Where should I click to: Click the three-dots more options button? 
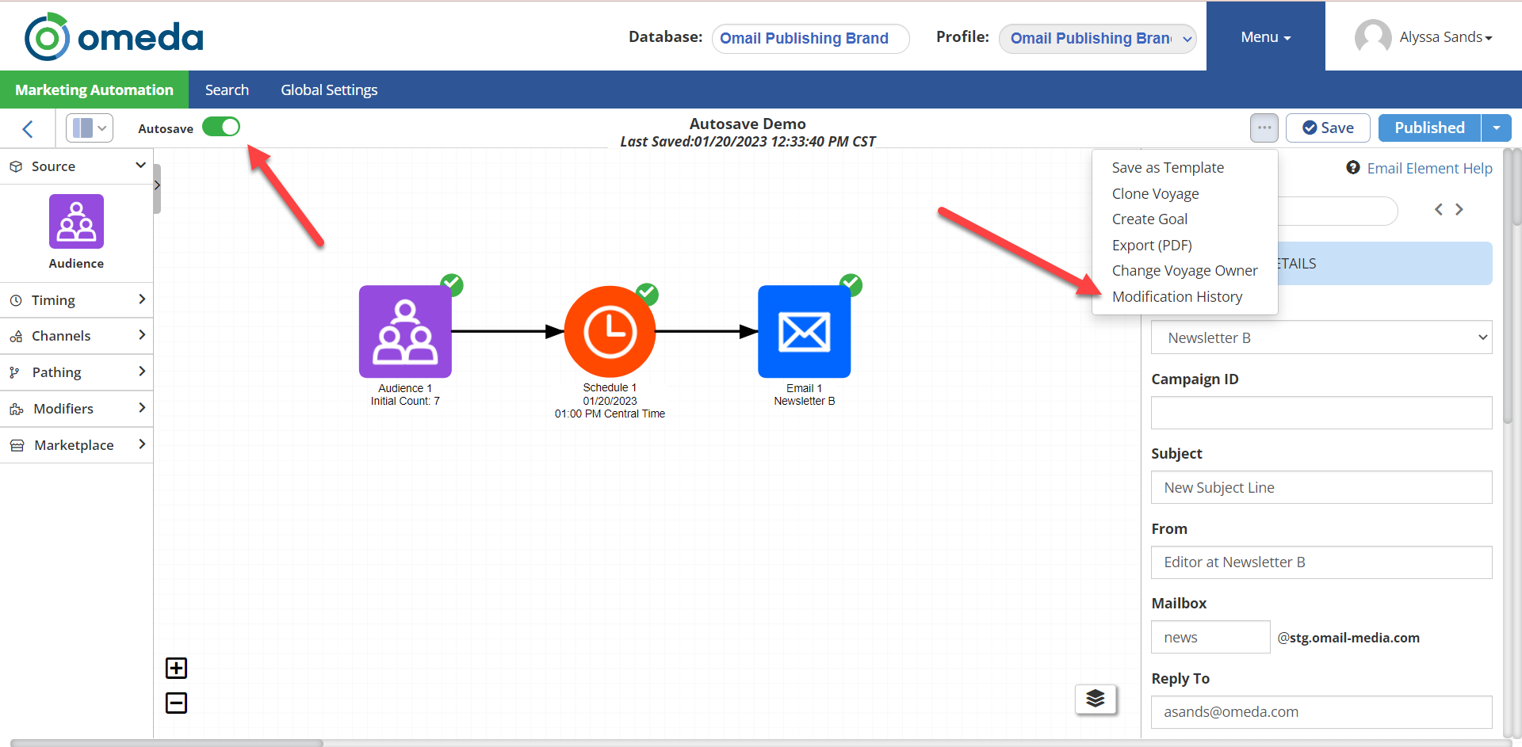pyautogui.click(x=1264, y=128)
